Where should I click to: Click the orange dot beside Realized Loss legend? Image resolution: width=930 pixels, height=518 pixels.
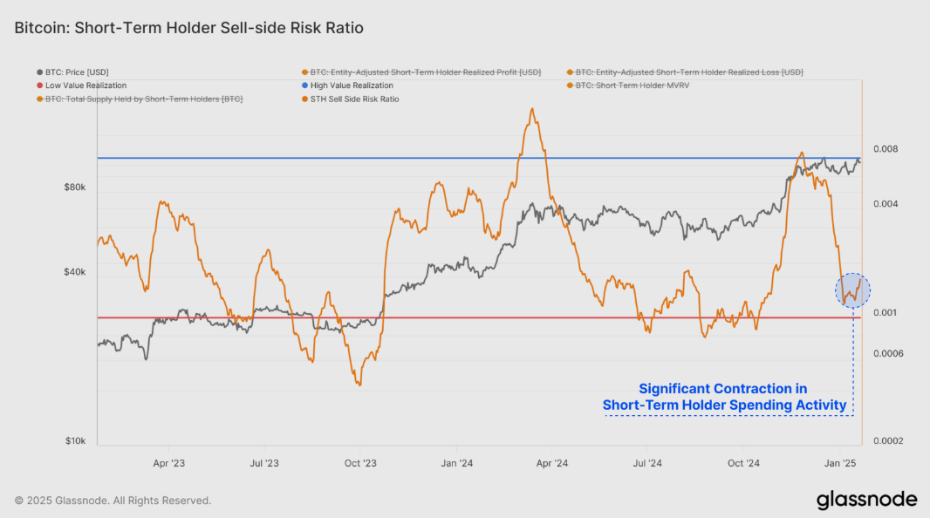click(569, 72)
